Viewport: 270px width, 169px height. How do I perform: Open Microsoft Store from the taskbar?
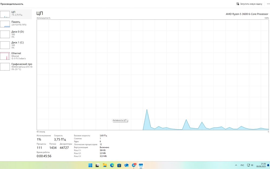click(x=119, y=165)
